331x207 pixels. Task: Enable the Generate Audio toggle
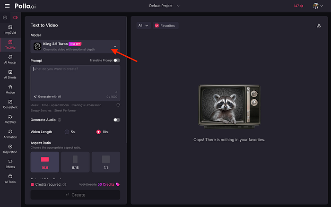click(116, 120)
